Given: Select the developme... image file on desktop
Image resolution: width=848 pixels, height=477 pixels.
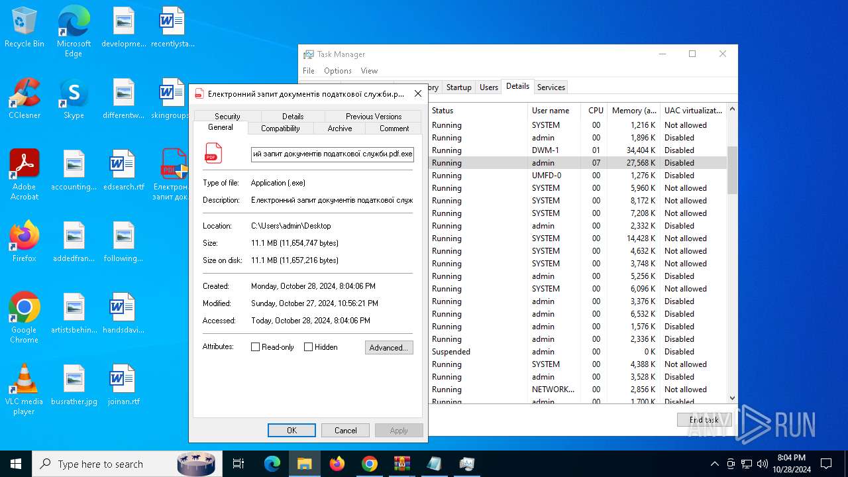Looking at the screenshot, I should click(x=123, y=27).
